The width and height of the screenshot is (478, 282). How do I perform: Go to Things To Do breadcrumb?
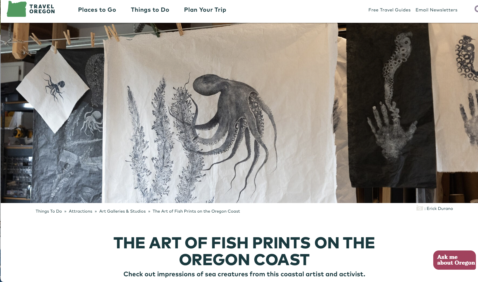pyautogui.click(x=49, y=211)
